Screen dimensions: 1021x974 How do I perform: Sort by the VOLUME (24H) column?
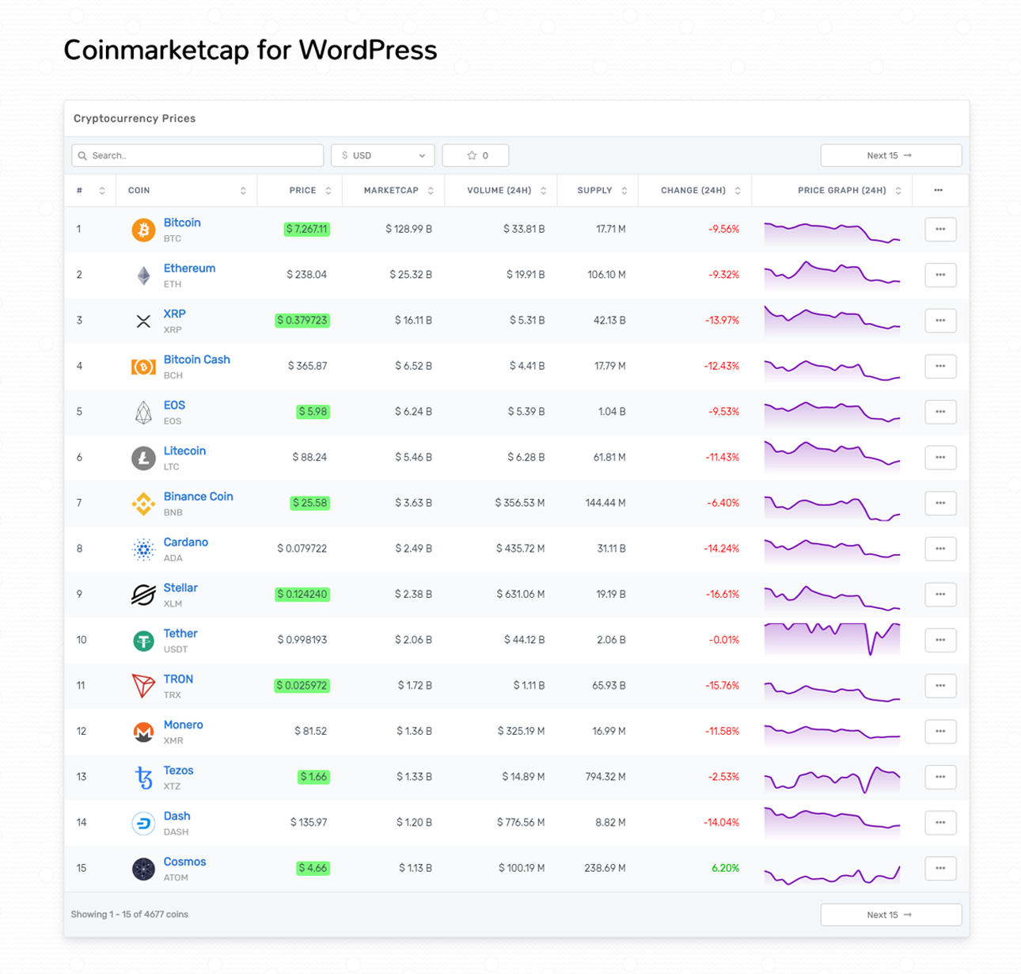pyautogui.click(x=502, y=190)
